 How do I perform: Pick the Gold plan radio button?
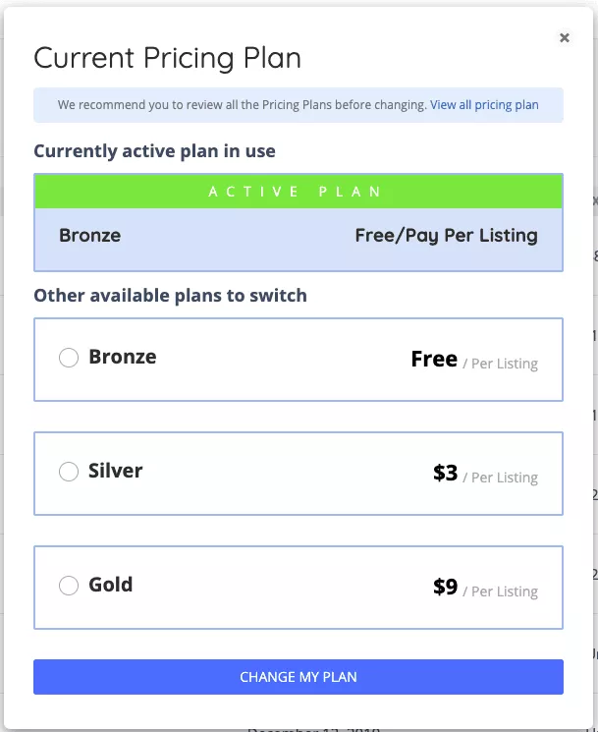click(x=69, y=587)
